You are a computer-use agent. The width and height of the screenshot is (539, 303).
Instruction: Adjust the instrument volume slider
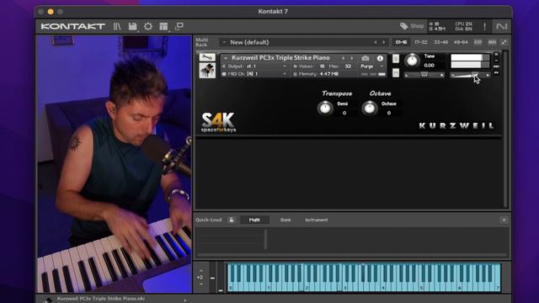[x=470, y=75]
